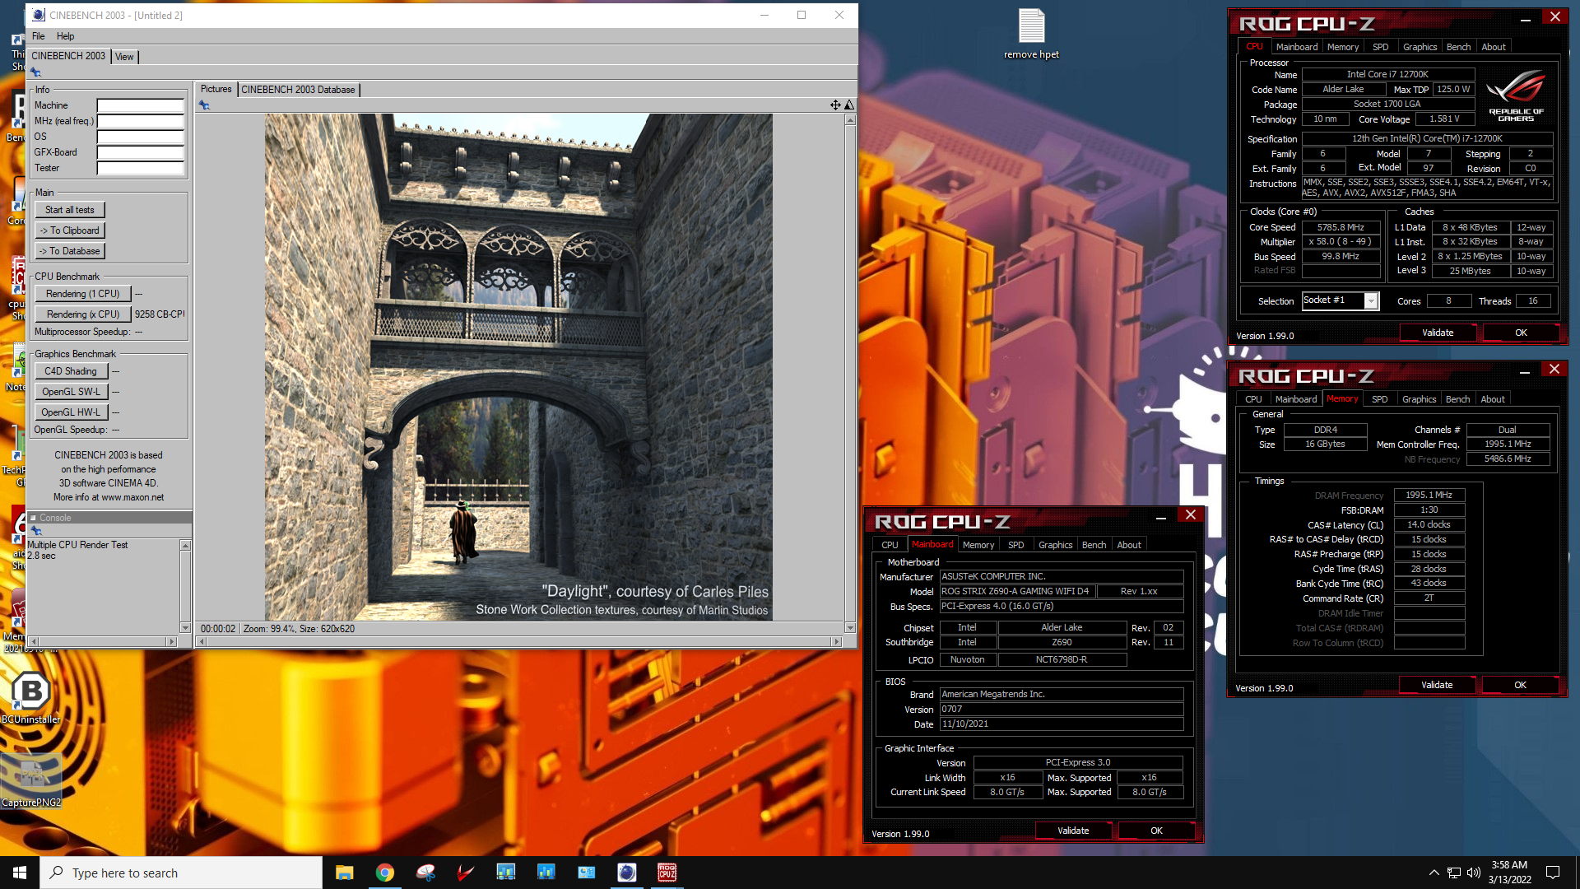Image resolution: width=1580 pixels, height=889 pixels.
Task: Open File Explorer from the taskbar
Action: tap(344, 873)
